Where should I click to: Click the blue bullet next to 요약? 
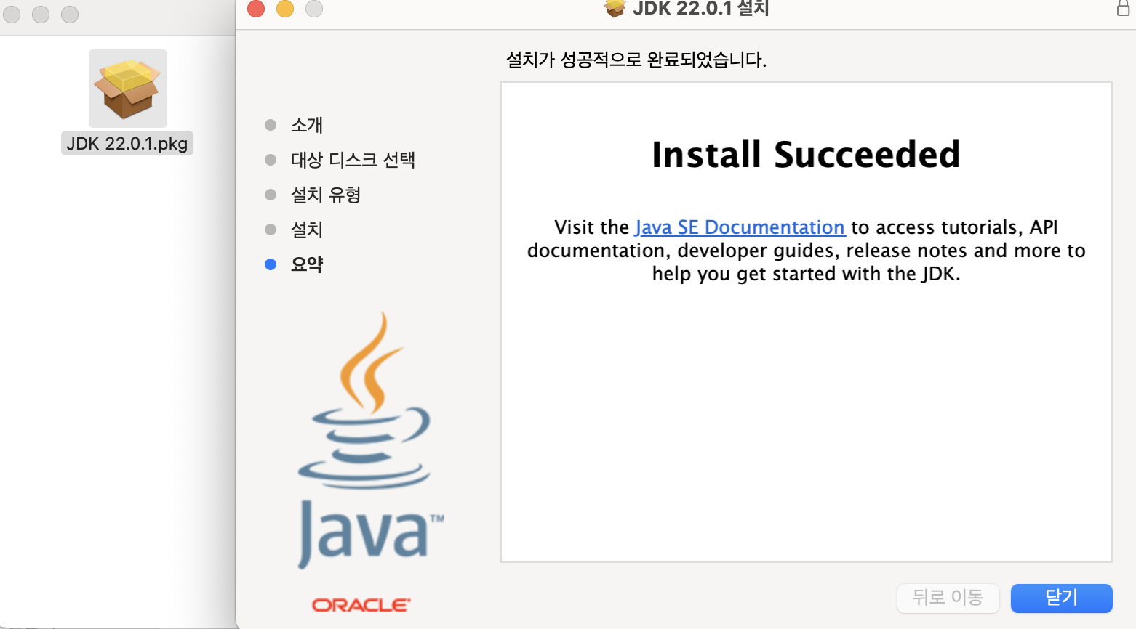271,264
